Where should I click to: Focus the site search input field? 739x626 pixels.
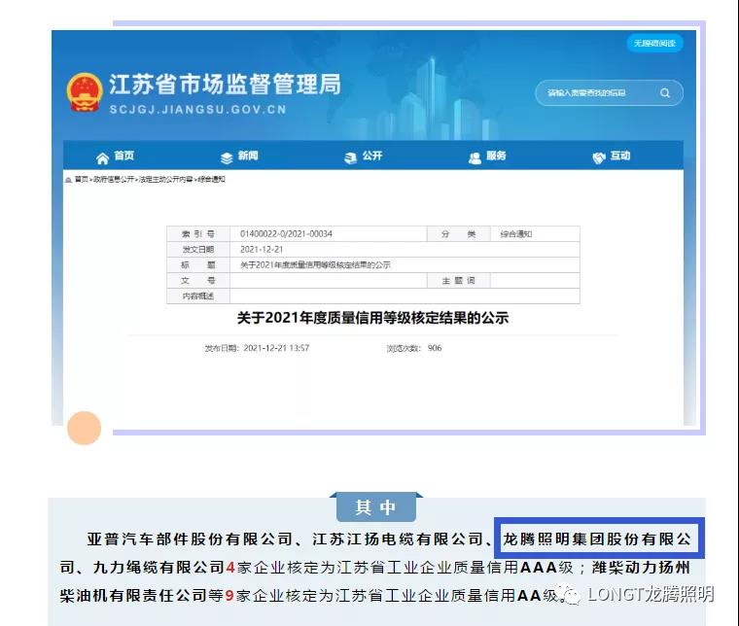click(x=609, y=92)
